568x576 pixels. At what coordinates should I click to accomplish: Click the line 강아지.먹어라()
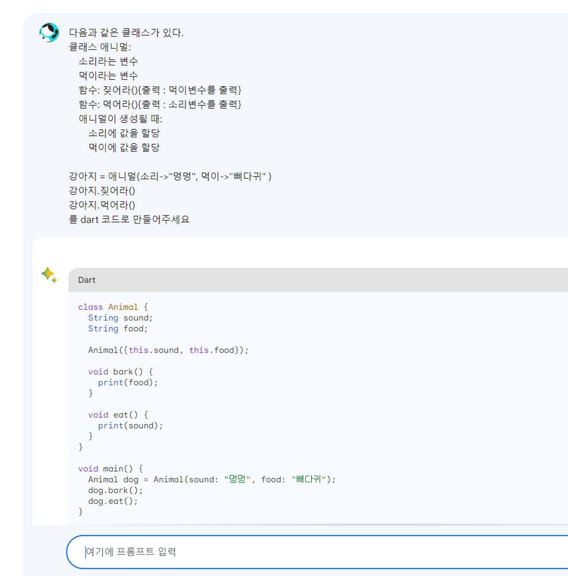pos(102,205)
